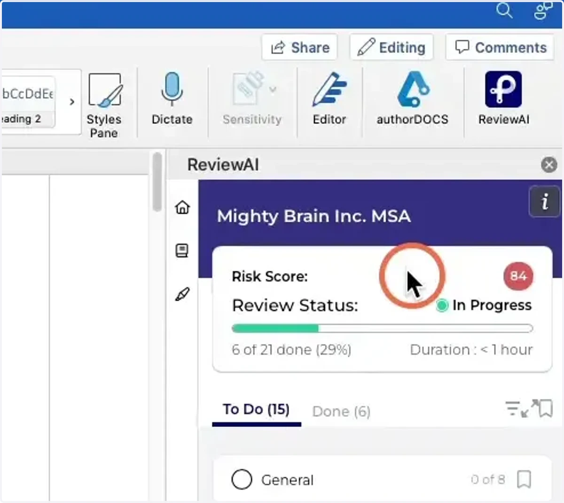The image size is (564, 503).
Task: Open the Comments button
Action: tap(501, 47)
